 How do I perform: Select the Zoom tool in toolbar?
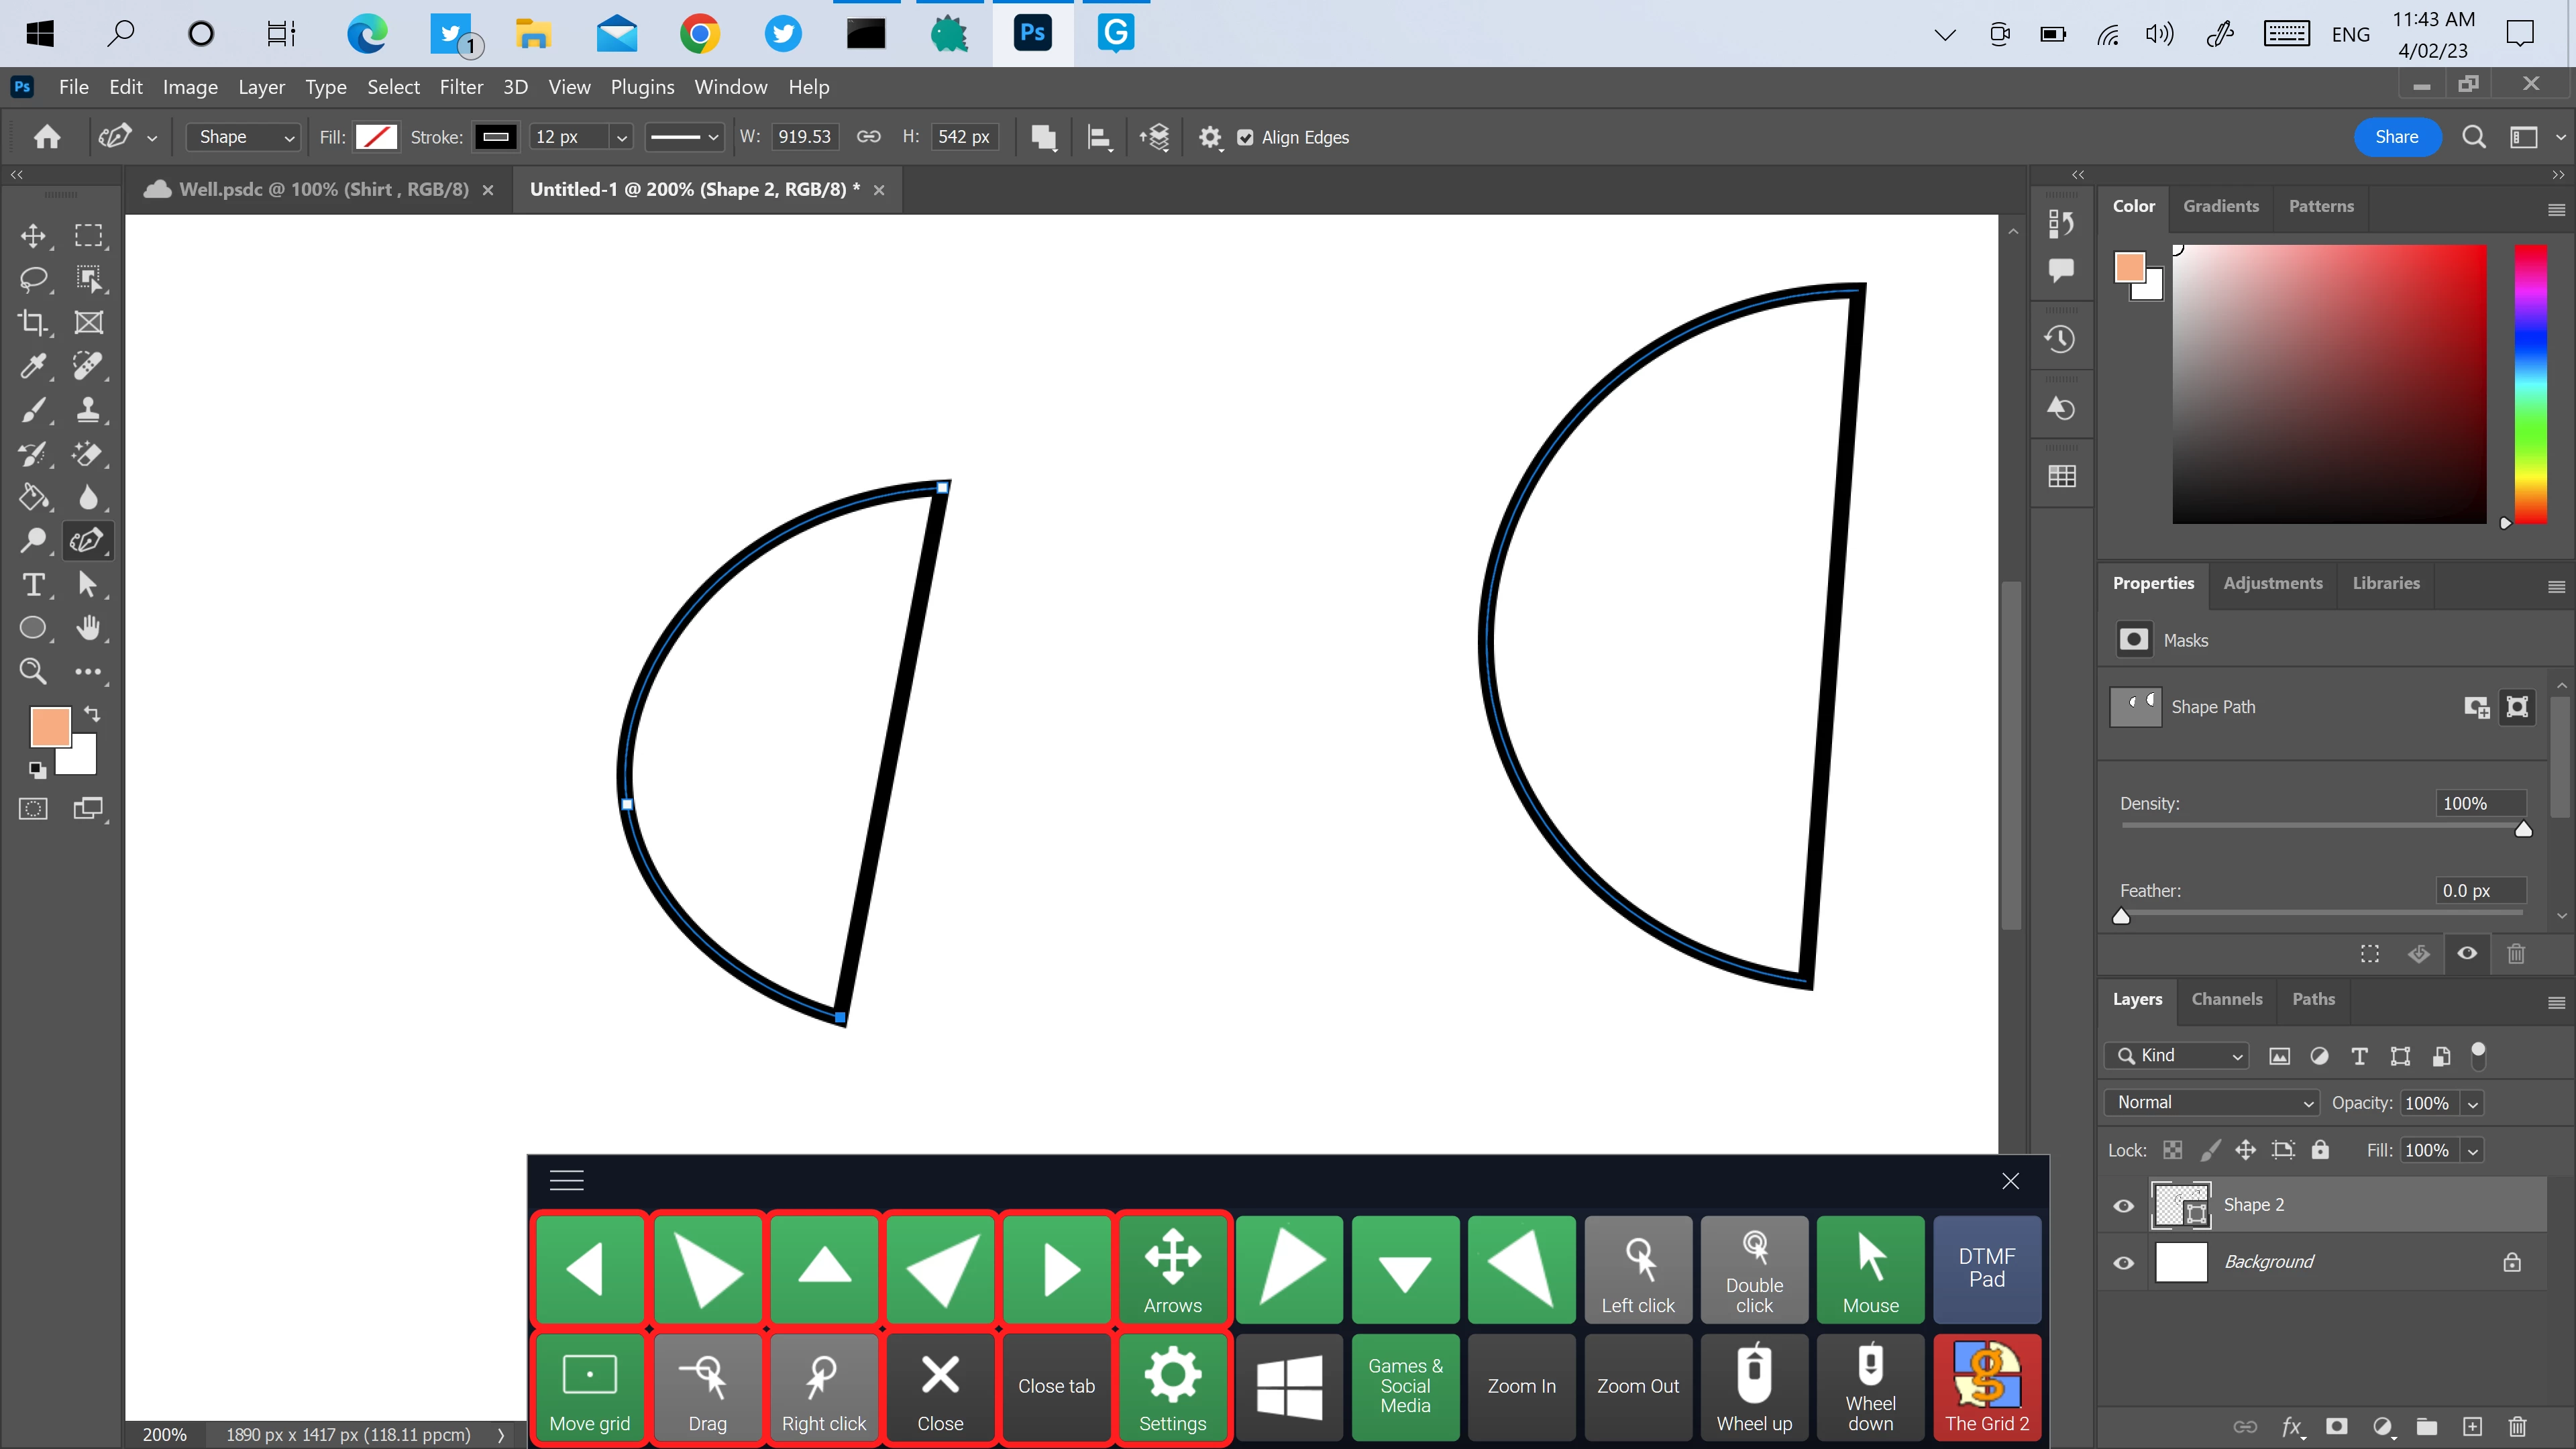33,671
